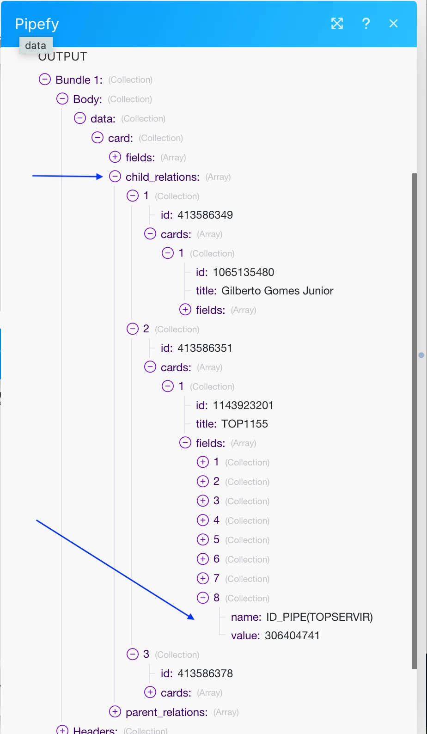This screenshot has width=427, height=734.
Task: Expand fields array of Gilberto Gomes Junior
Action: click(185, 310)
